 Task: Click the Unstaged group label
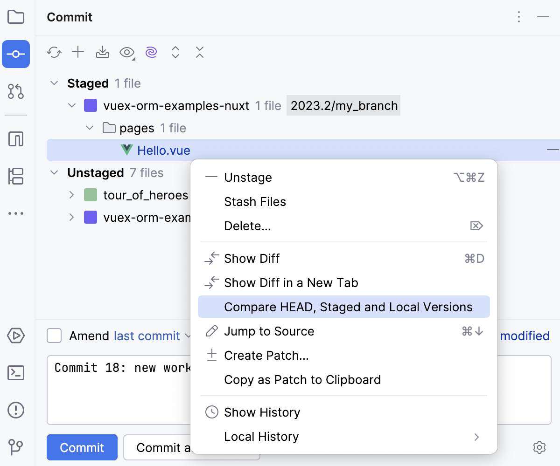95,173
